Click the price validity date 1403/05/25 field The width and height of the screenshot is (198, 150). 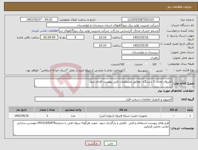click(141, 45)
